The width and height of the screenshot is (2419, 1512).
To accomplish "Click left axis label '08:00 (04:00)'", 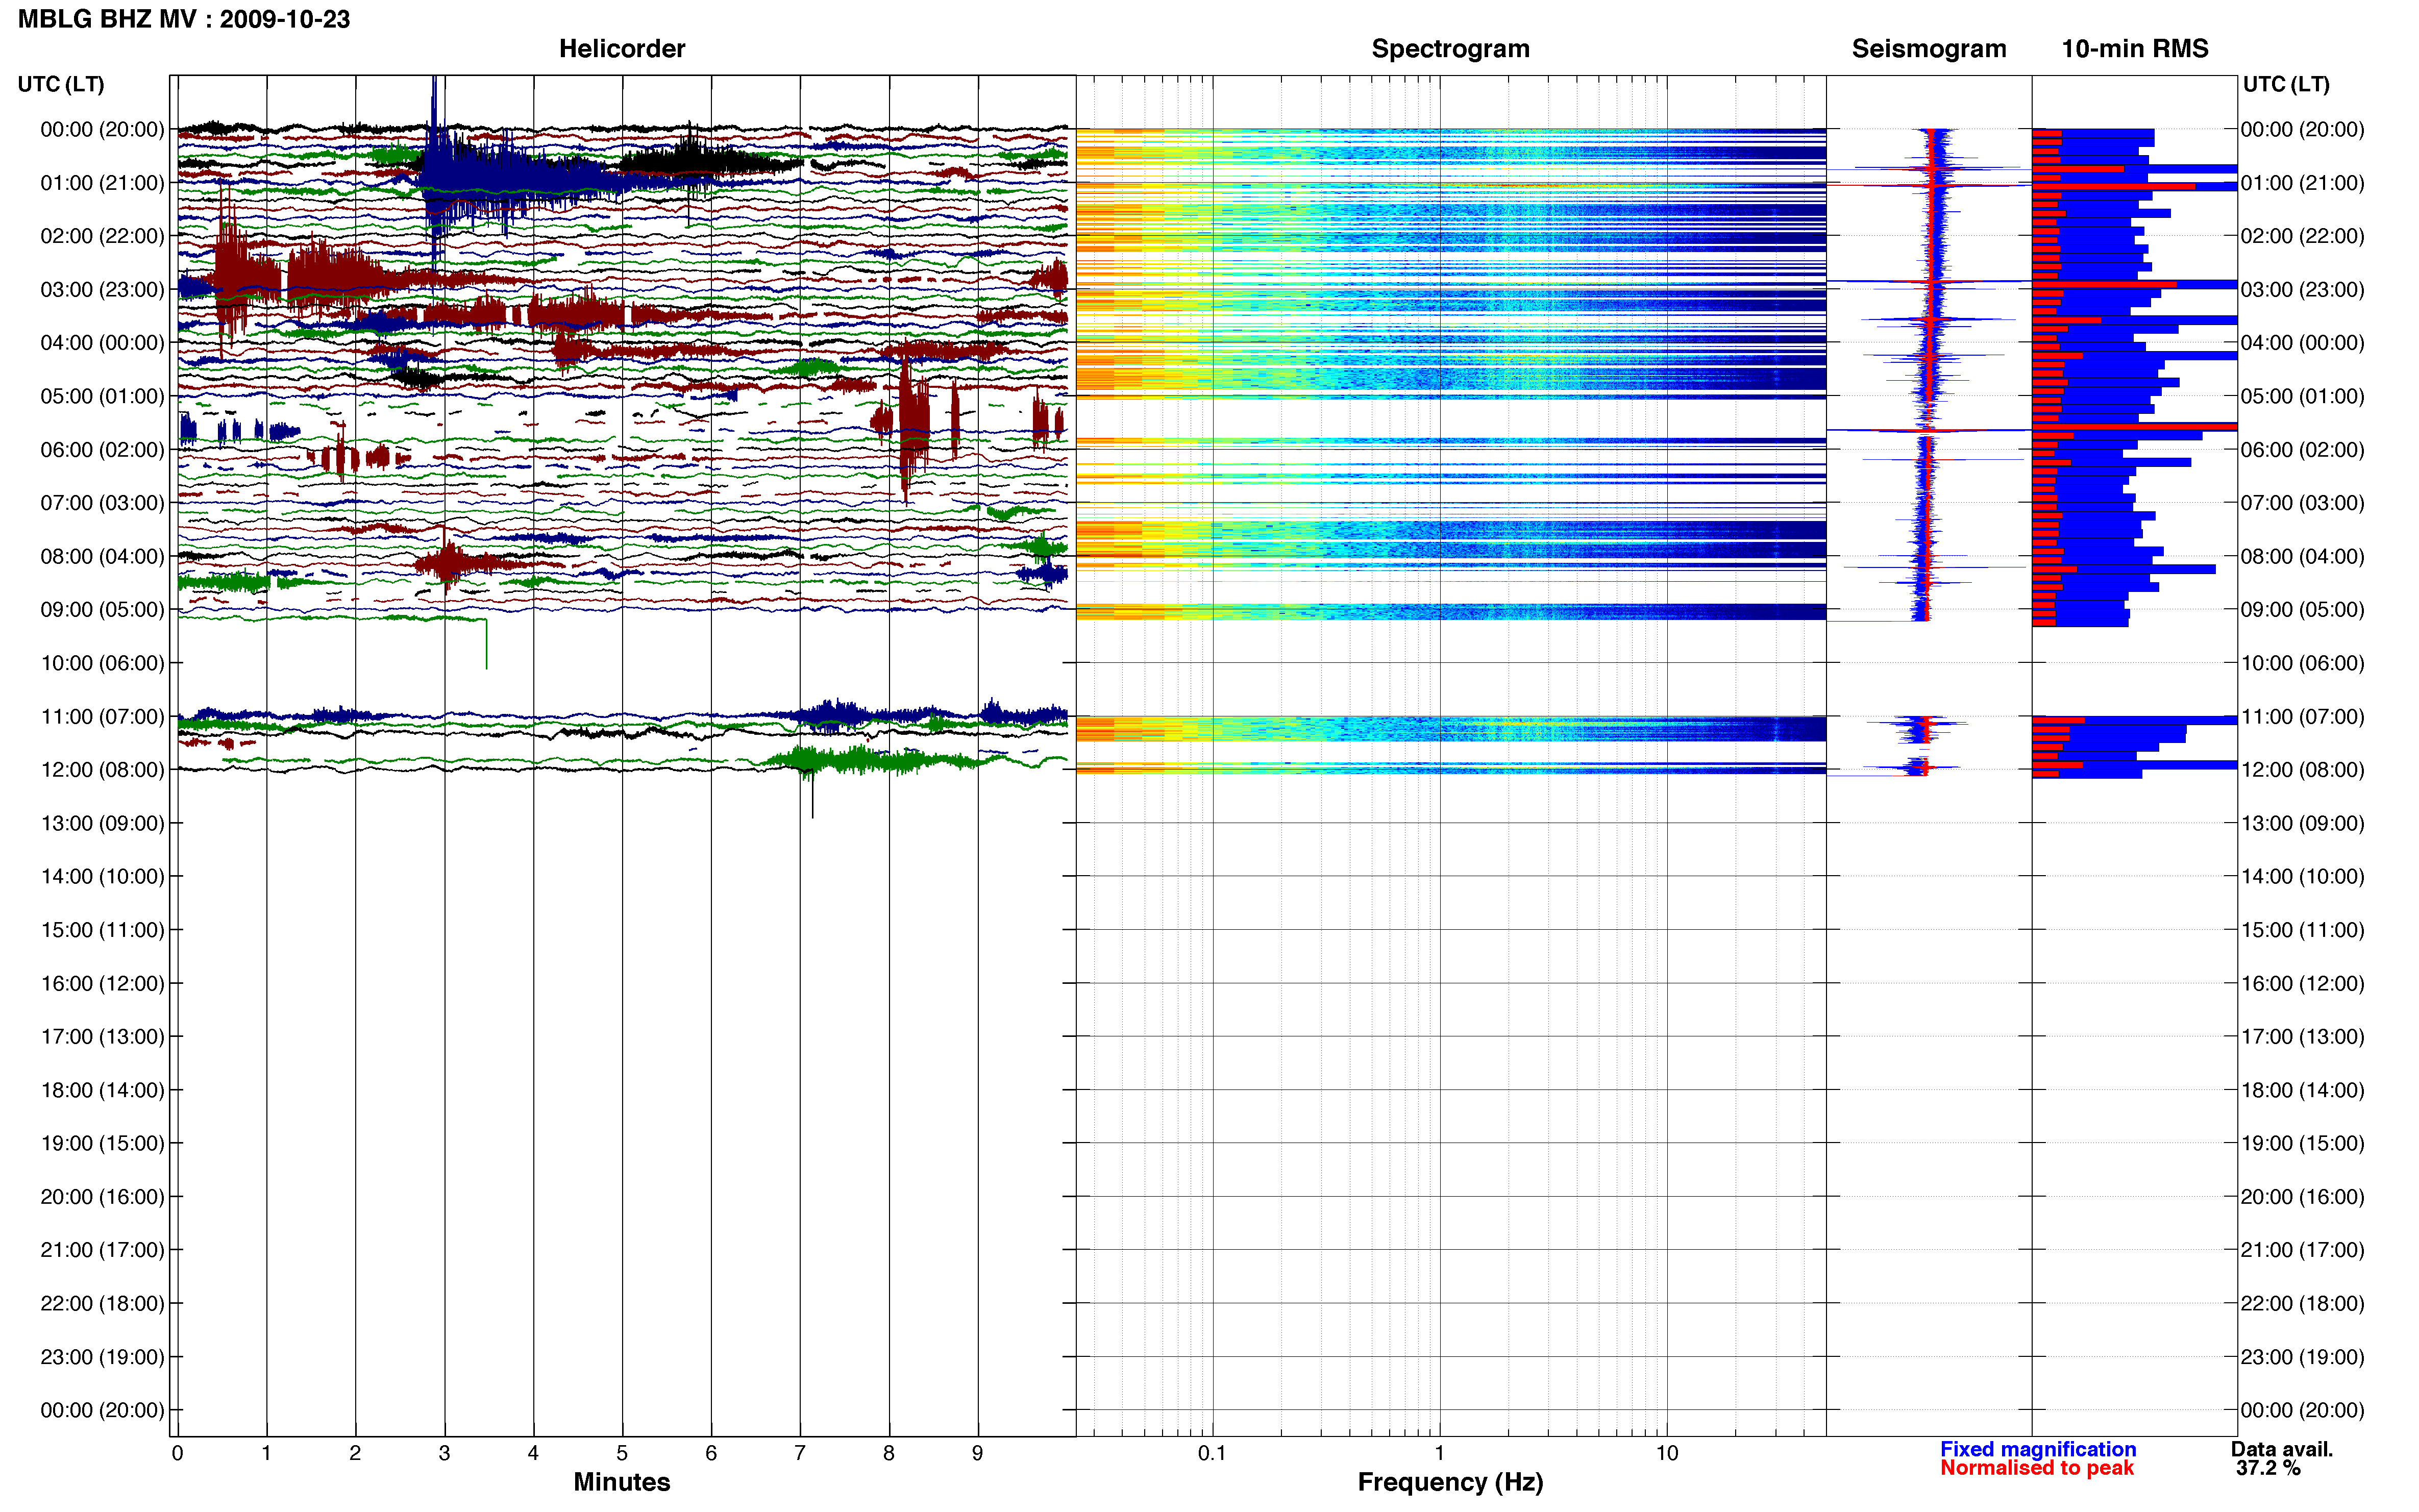I will coord(102,556).
